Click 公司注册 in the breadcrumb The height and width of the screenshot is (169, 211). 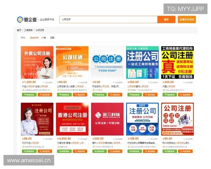click(40, 30)
